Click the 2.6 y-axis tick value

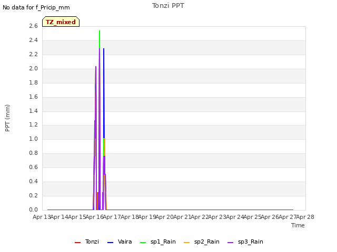33,26
